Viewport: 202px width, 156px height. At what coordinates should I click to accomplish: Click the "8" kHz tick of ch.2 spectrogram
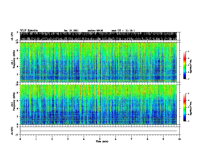pos(18,93)
